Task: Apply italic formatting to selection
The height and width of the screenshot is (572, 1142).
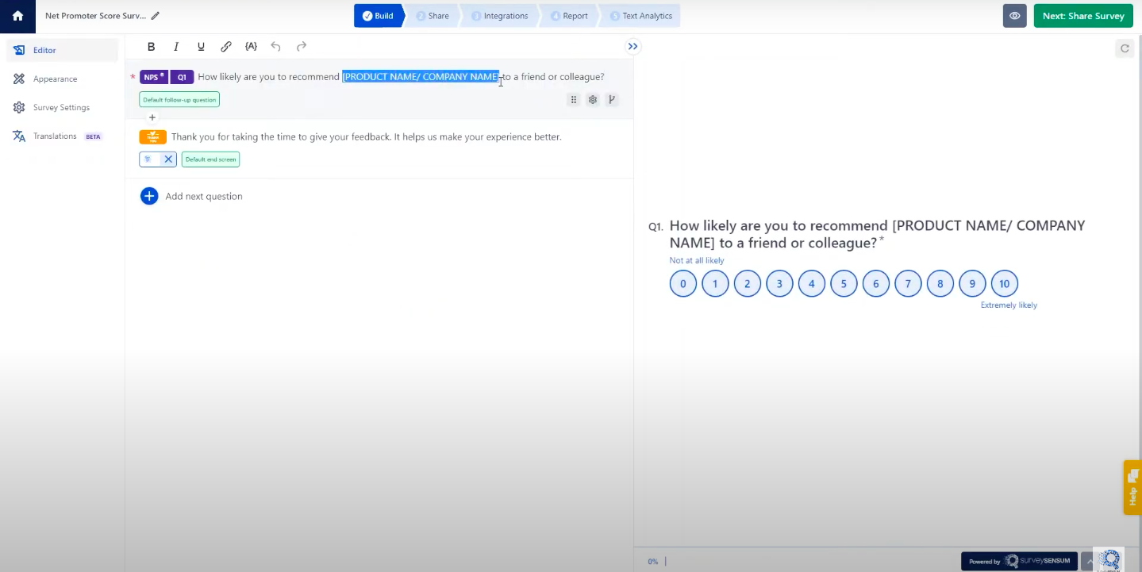Action: (176, 47)
